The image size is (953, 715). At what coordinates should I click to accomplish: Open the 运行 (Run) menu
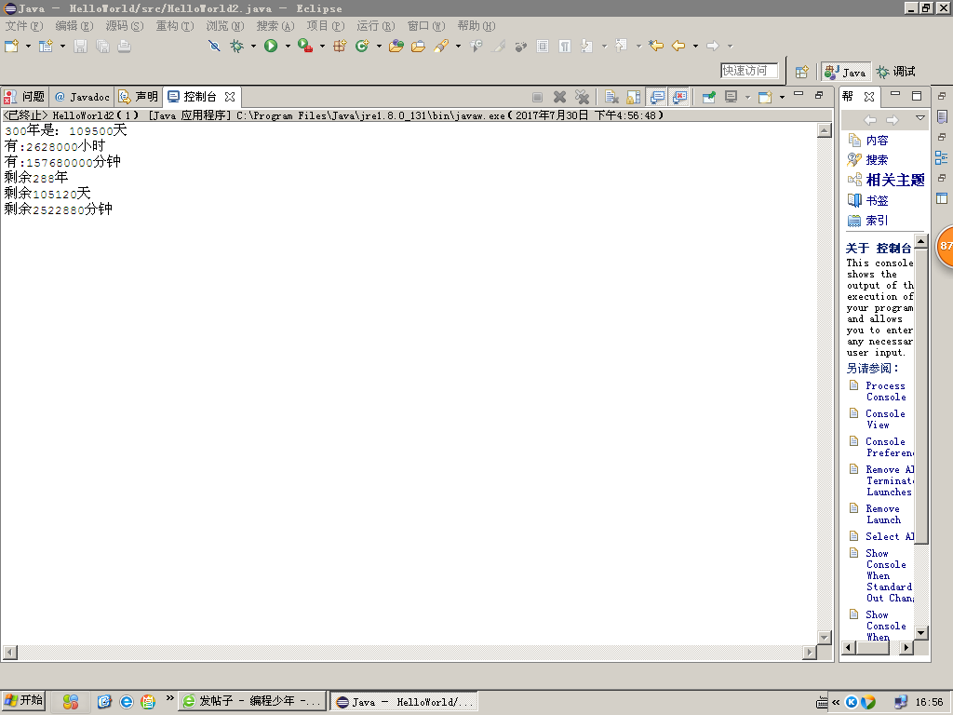tap(373, 26)
